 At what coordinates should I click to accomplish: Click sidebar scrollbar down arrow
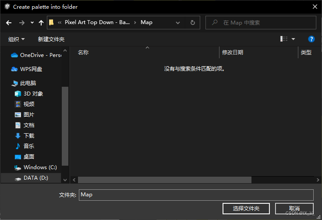pyautogui.click(x=65, y=180)
